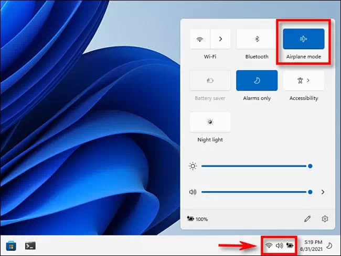The image size is (341, 256).
Task: Open audio output selection chevron
Action: [323, 192]
